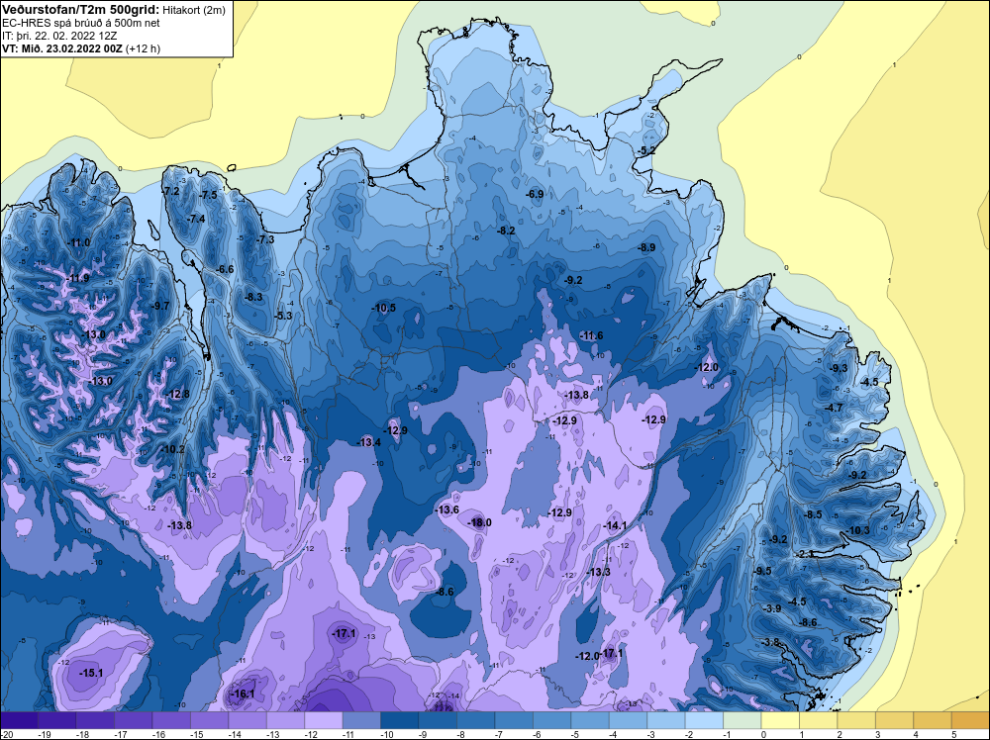The width and height of the screenshot is (990, 740).
Task: Click the legend color swatch labeled 0
Action: click(780, 720)
